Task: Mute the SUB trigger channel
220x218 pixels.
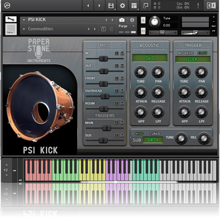Action: click(x=122, y=135)
